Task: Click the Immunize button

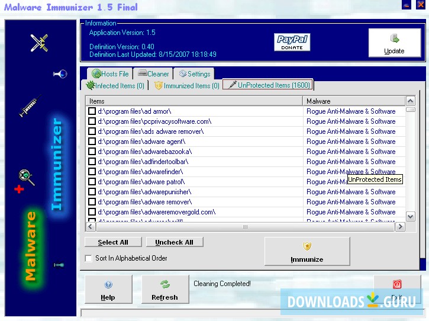Action: tap(307, 252)
